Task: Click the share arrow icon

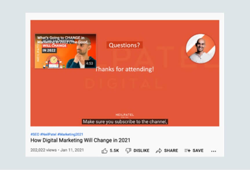Action: (x=159, y=151)
